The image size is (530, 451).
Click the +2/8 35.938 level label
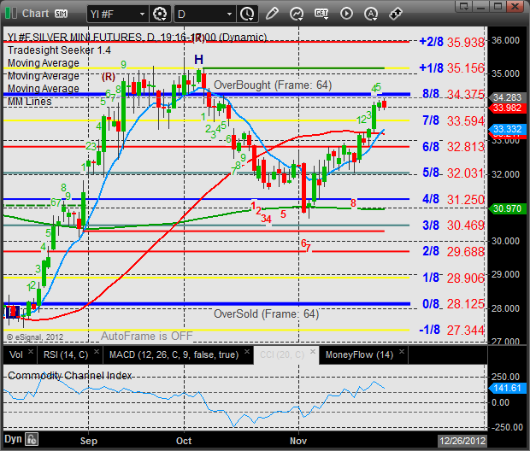pos(451,42)
